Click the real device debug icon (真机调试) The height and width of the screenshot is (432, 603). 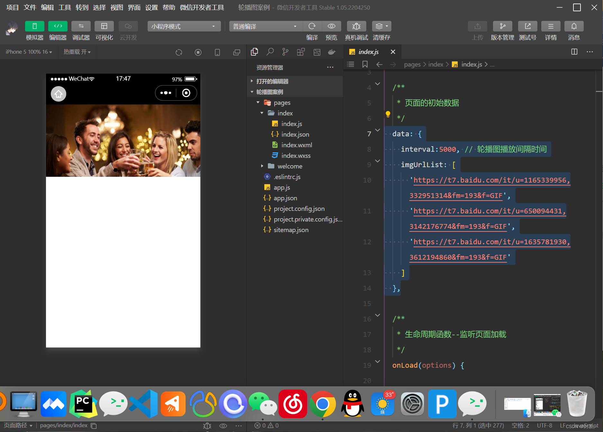point(356,26)
